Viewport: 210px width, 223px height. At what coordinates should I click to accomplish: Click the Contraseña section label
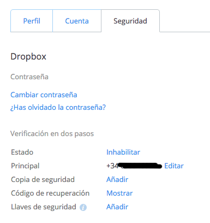click(x=29, y=77)
